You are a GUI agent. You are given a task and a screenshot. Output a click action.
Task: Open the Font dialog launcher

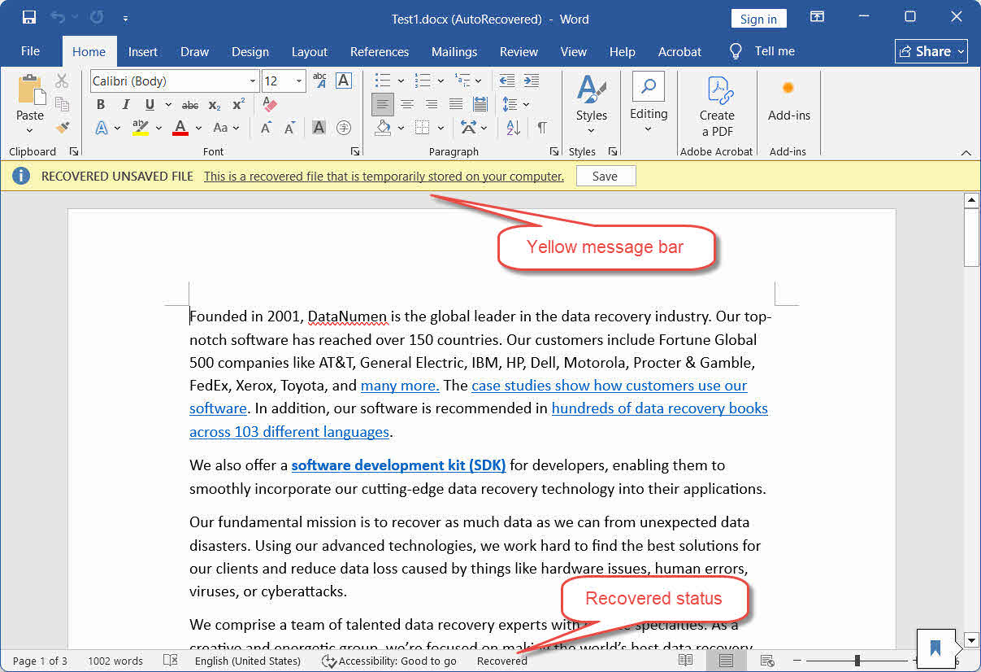(355, 152)
